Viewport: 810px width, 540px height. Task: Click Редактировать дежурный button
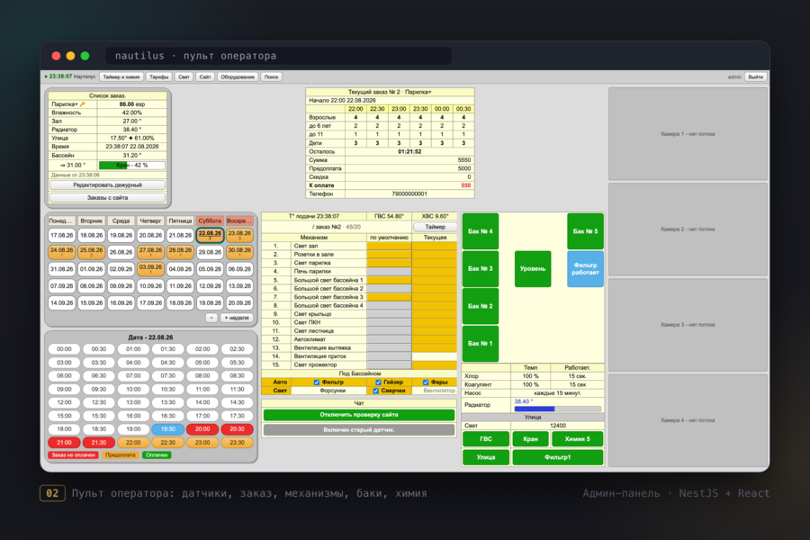click(107, 185)
